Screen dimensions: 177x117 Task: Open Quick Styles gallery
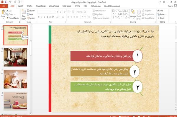coord(139,15)
